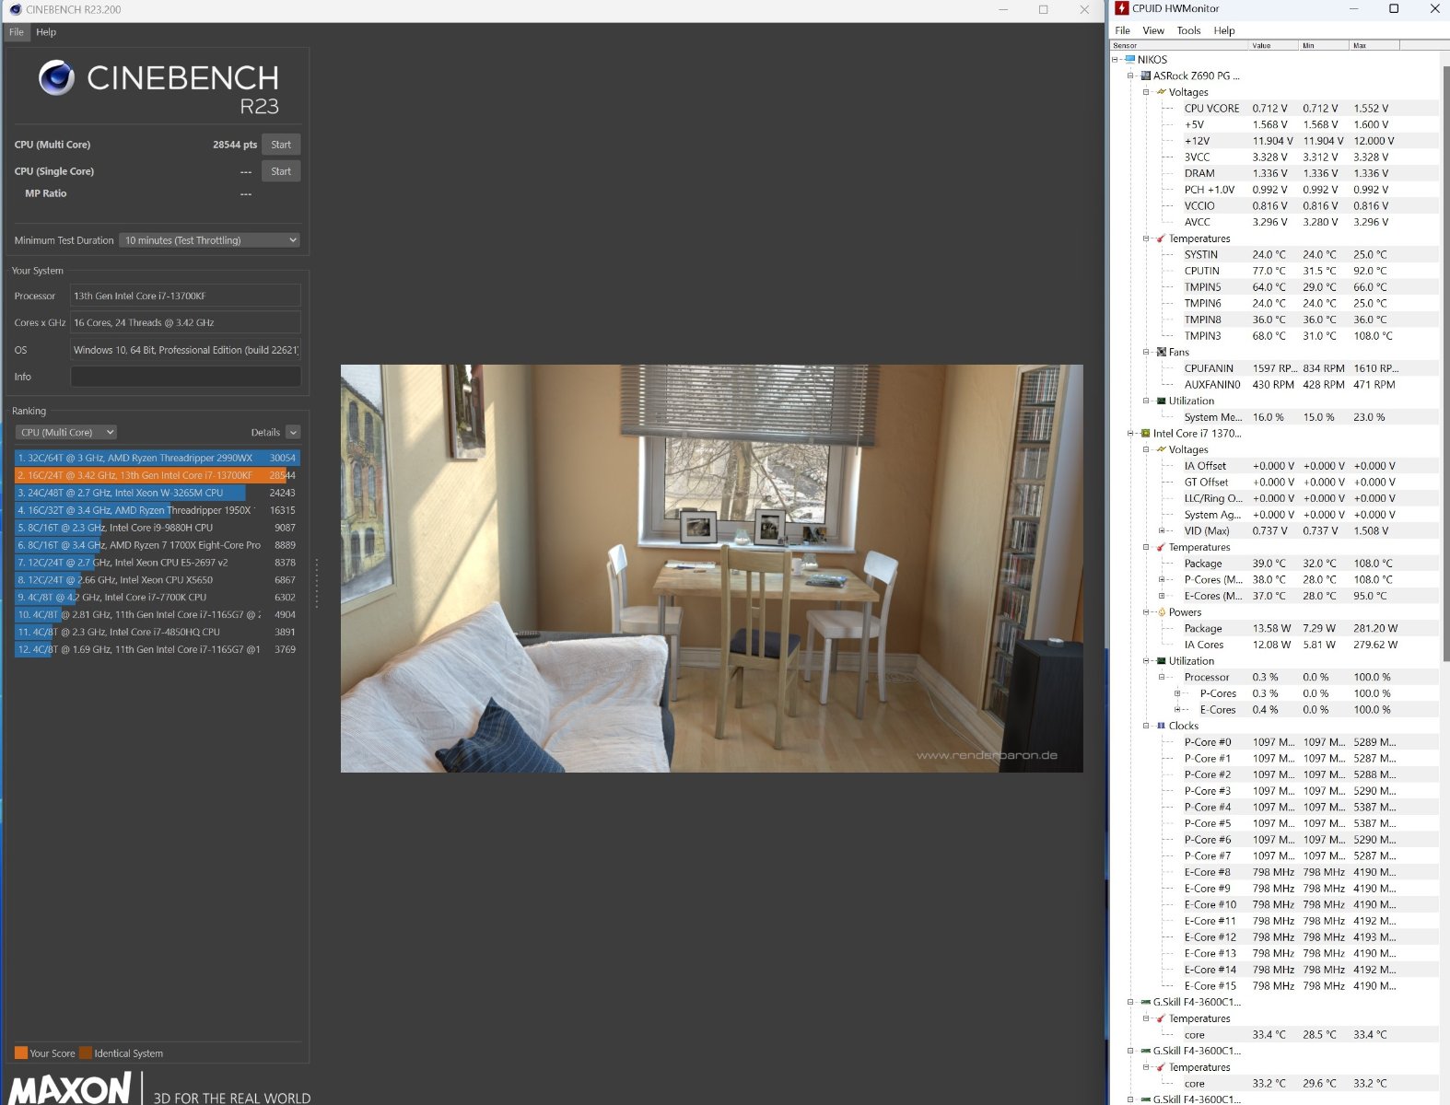Click the HWMonitor title bar app icon
1450x1105 pixels.
coord(1121,8)
